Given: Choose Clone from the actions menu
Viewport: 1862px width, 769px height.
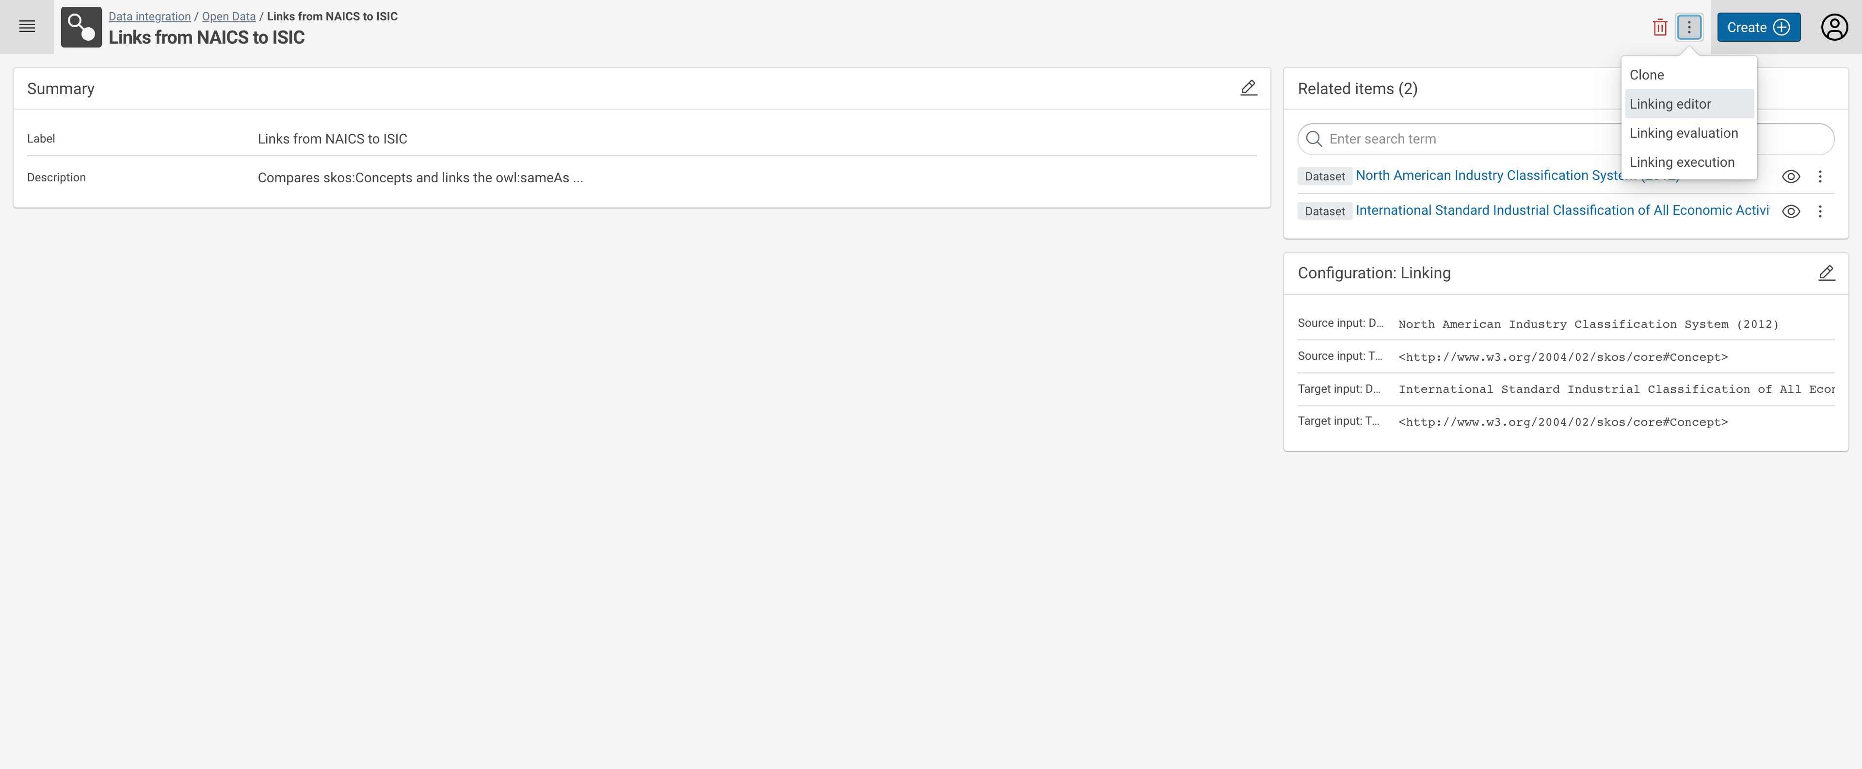Looking at the screenshot, I should [x=1647, y=75].
